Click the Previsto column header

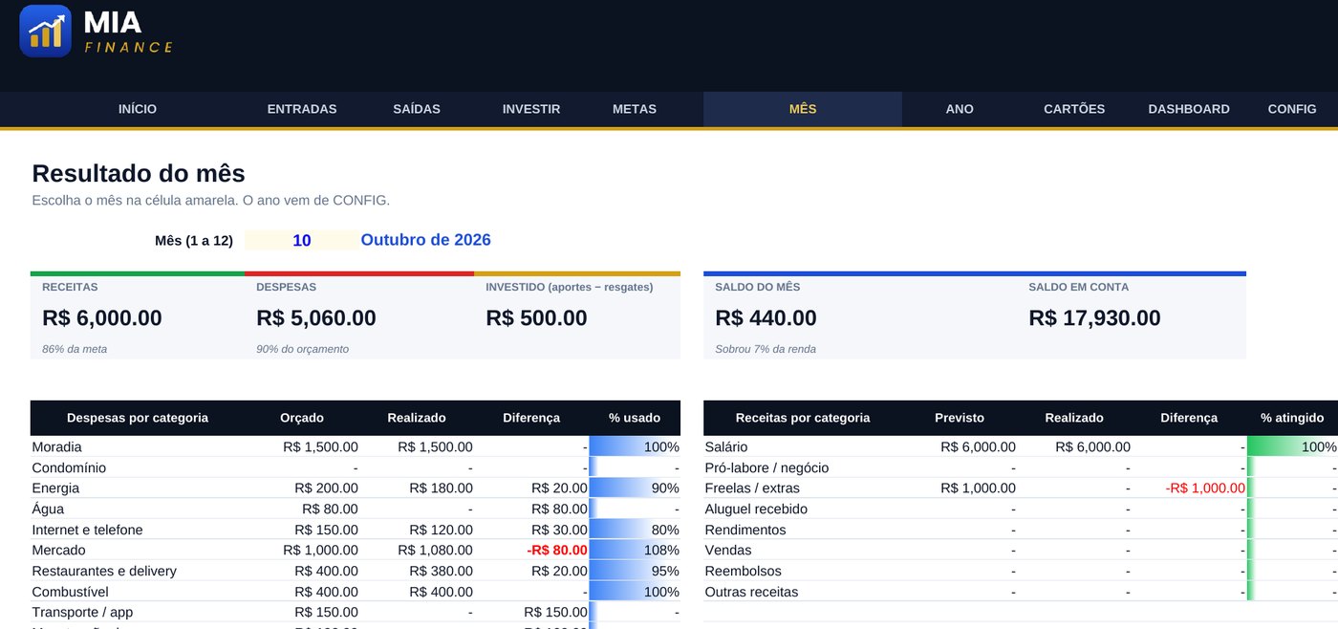pos(960,418)
